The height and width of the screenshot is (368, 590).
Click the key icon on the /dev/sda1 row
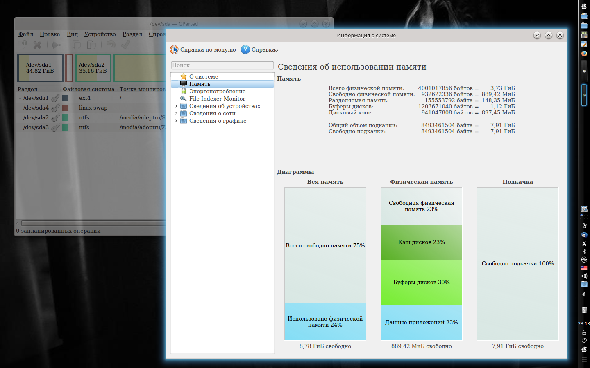56,98
